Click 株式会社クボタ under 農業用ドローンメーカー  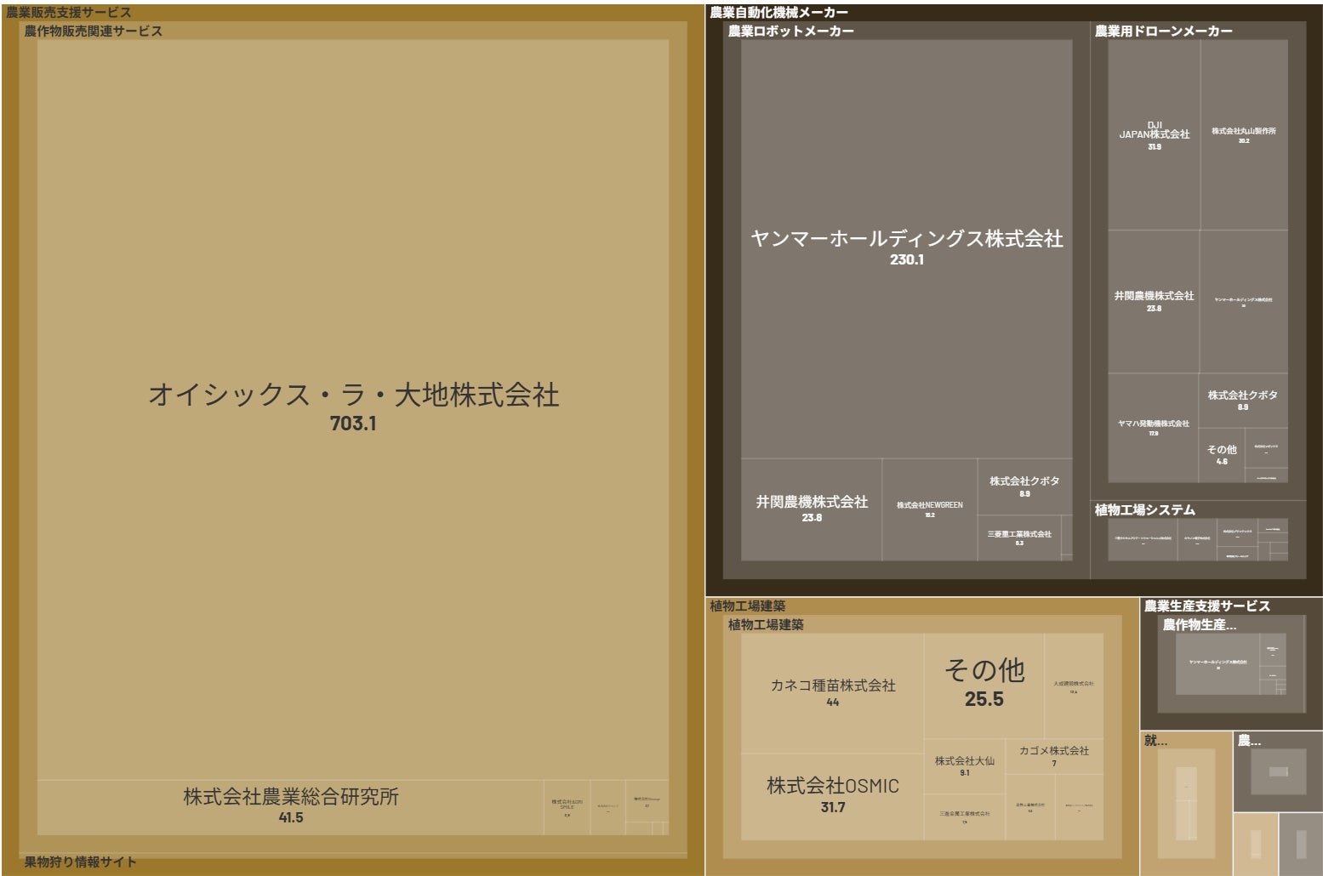click(1243, 401)
